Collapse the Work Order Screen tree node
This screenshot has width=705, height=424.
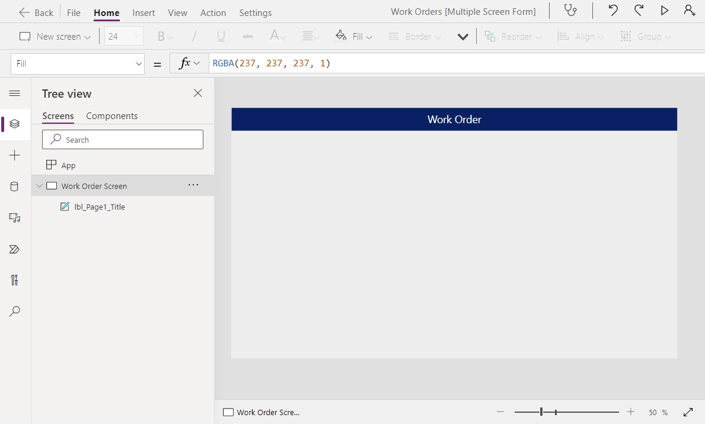point(39,185)
